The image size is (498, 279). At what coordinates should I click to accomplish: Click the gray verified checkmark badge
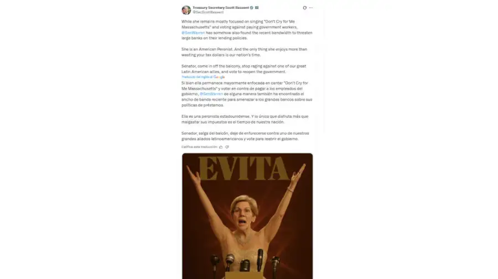coord(252,8)
